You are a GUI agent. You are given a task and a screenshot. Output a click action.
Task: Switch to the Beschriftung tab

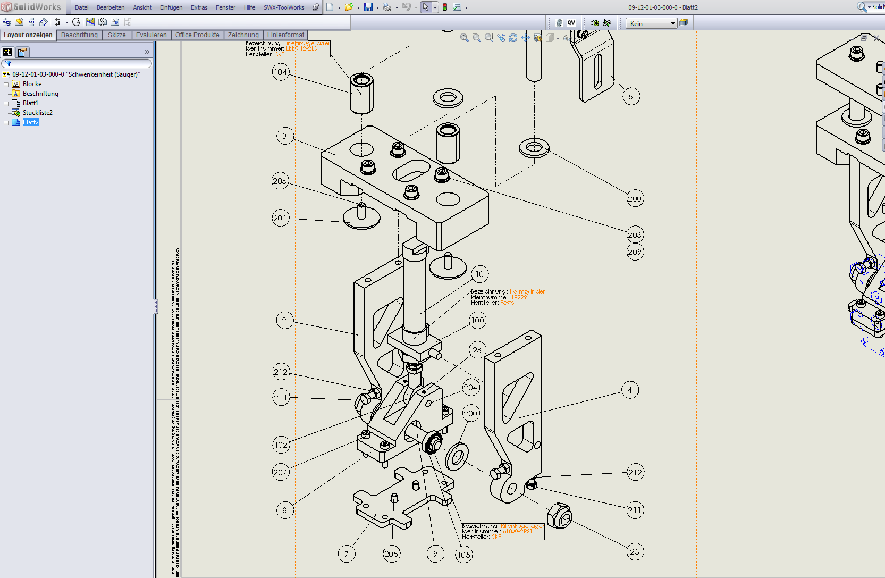[79, 35]
